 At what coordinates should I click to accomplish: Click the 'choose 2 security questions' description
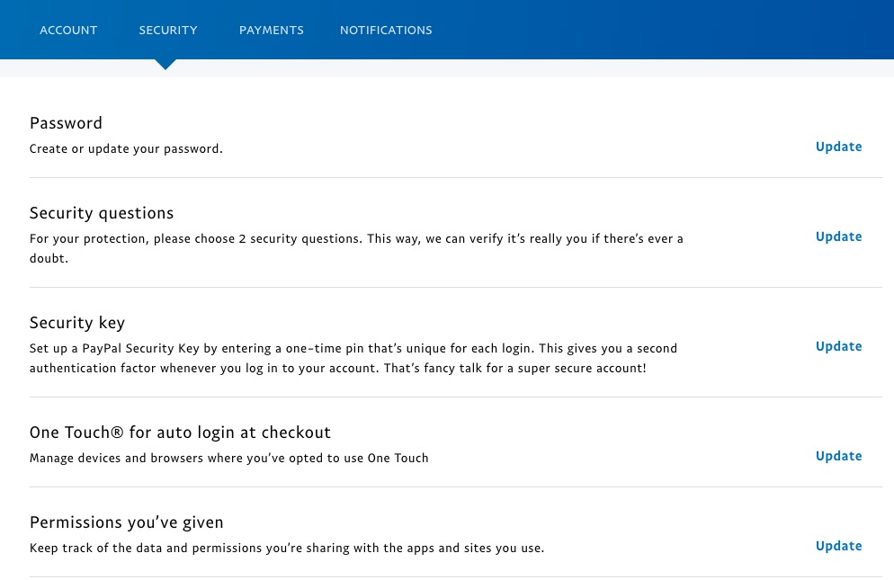tap(356, 248)
